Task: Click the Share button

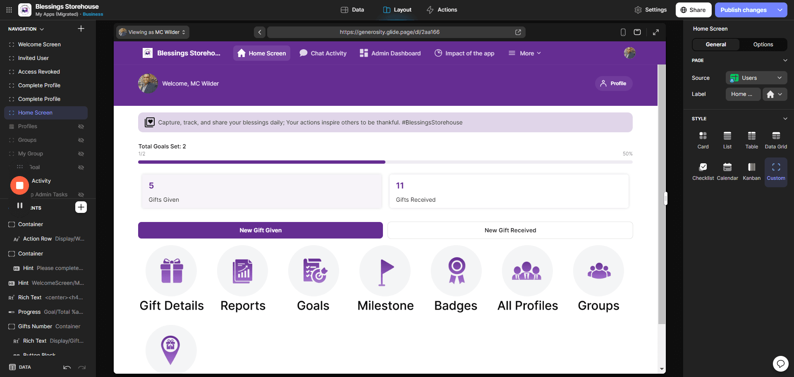Action: 694,10
